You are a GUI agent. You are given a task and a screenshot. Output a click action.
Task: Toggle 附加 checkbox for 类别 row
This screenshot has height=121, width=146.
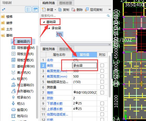(x=102, y=65)
